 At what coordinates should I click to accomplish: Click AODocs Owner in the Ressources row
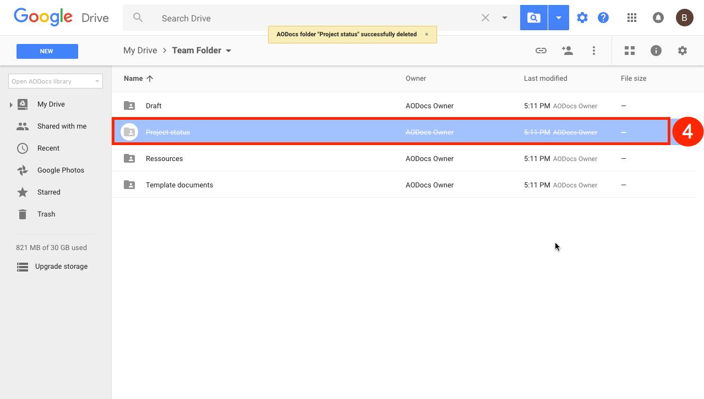(429, 159)
